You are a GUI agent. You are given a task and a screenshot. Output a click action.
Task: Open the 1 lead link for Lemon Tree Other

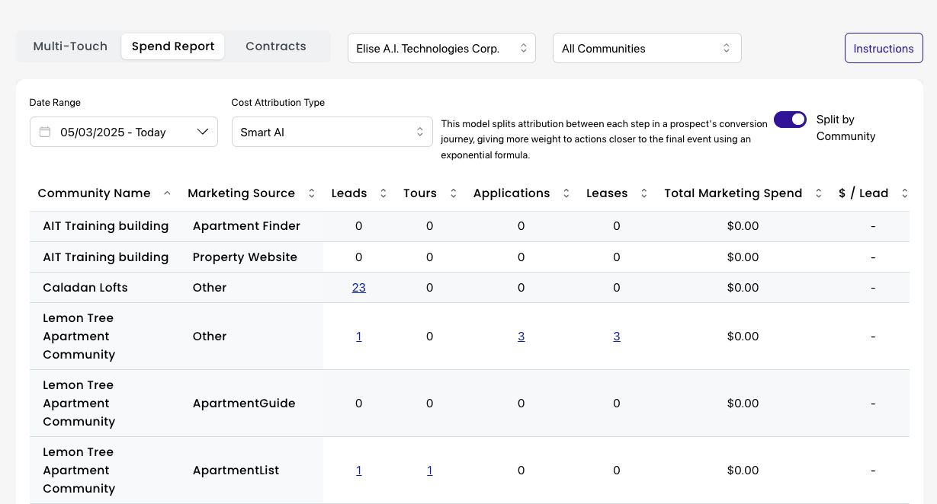(359, 337)
